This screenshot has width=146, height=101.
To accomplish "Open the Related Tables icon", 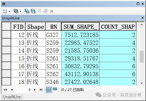I will pyautogui.click(x=16, y=11).
